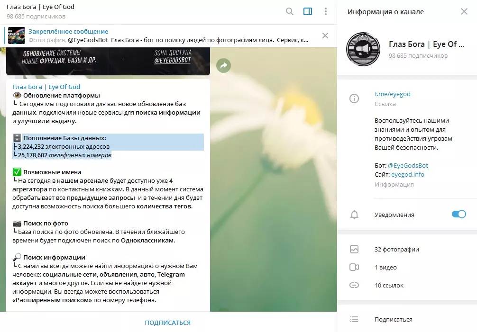
Task: Open search in channel header
Action: pyautogui.click(x=290, y=11)
